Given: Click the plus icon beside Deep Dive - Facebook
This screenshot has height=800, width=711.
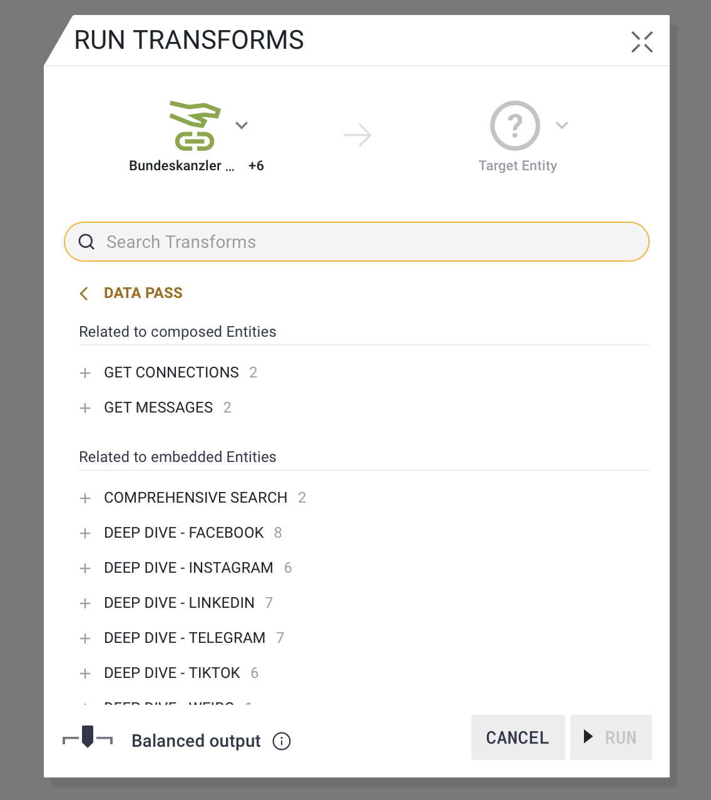Looking at the screenshot, I should click(x=86, y=533).
